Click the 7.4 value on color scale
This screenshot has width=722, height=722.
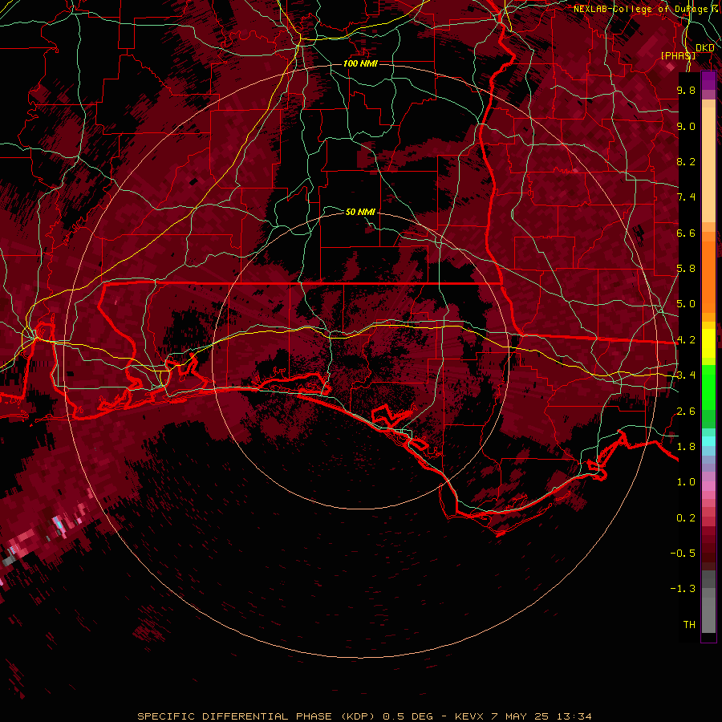[x=686, y=197]
